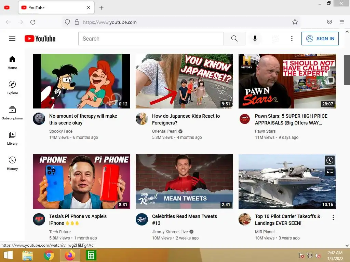This screenshot has height=262, width=350.
Task: Open title 'No amount of therapy will make'
Action: click(83, 119)
